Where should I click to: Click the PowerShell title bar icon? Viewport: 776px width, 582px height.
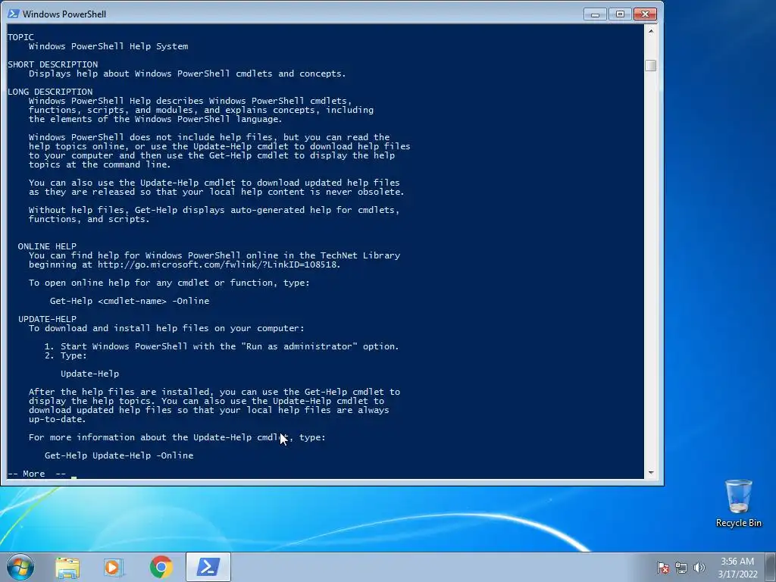(14, 14)
